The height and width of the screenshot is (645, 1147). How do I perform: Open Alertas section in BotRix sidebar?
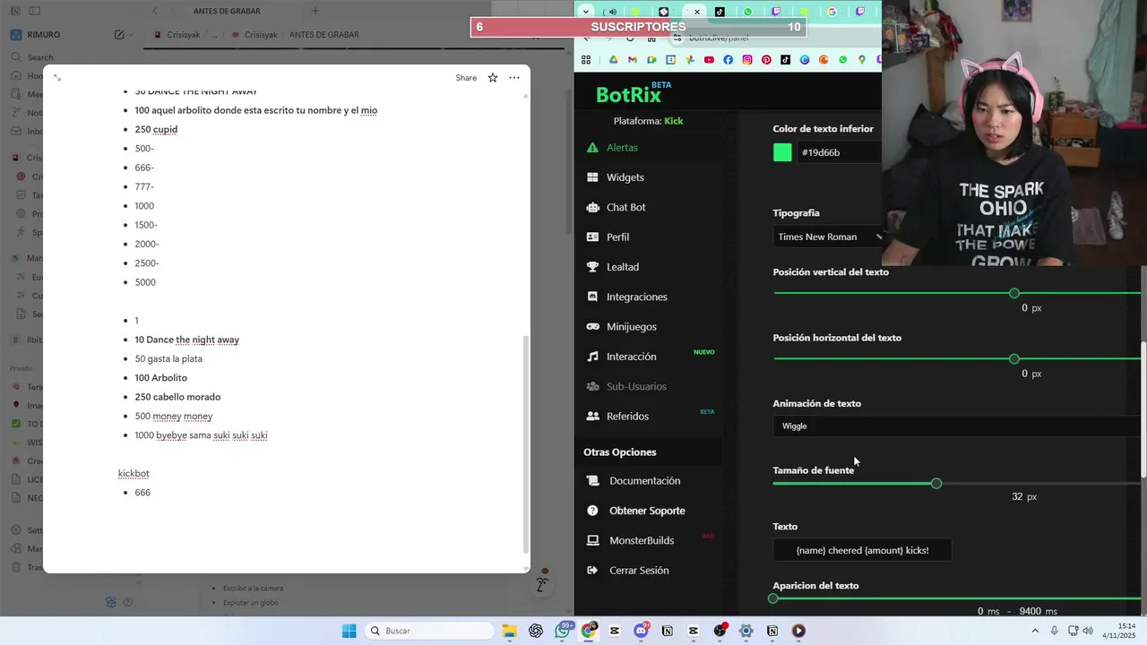click(x=621, y=148)
